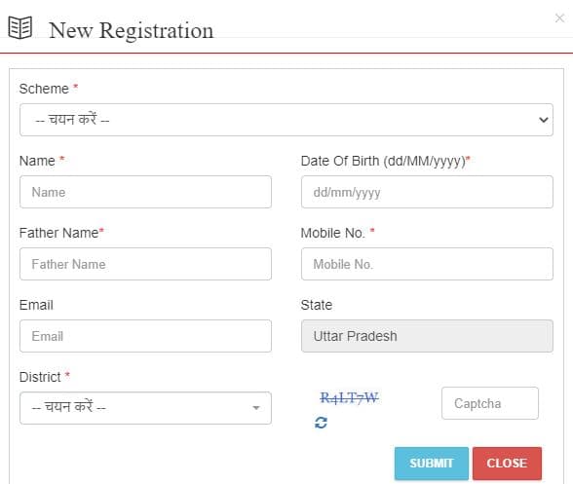The image size is (573, 484).
Task: Expand the District dropdown list
Action: pos(145,408)
